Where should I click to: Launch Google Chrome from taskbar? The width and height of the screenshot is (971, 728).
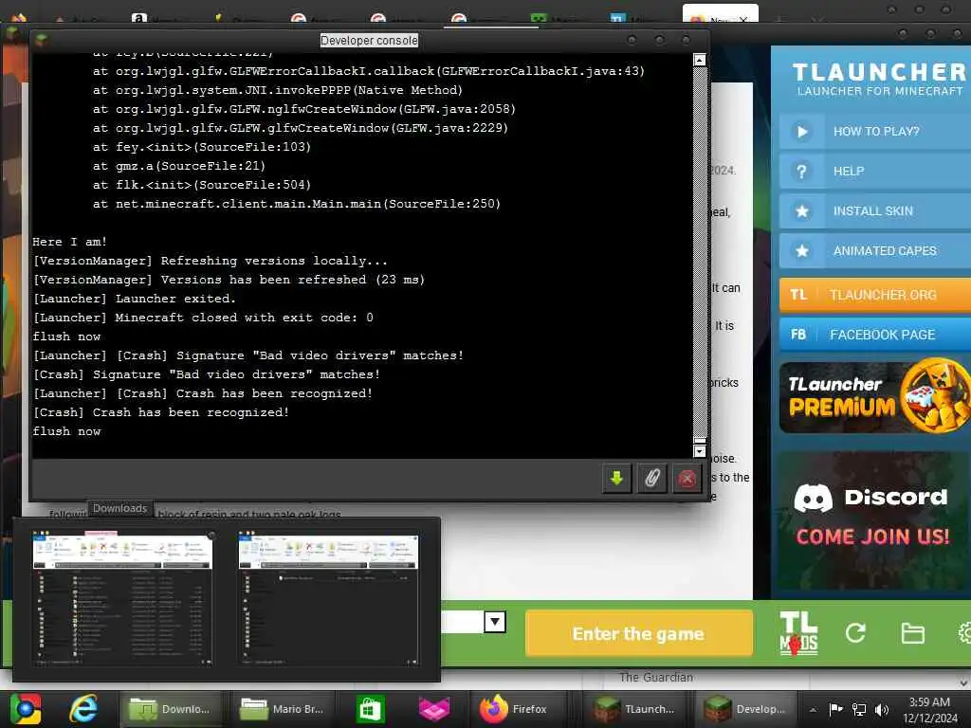coord(25,709)
